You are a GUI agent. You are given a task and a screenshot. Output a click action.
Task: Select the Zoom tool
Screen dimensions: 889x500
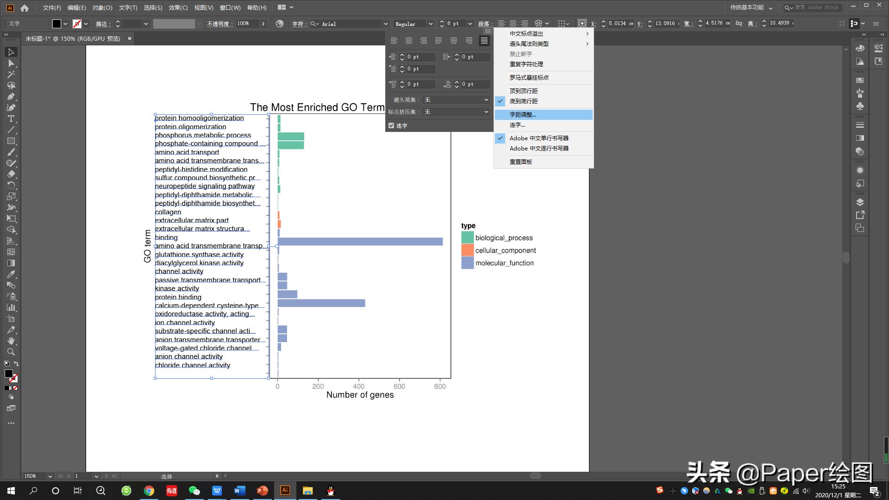pyautogui.click(x=11, y=352)
